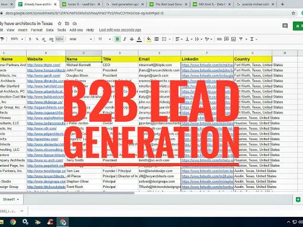The height and width of the screenshot is (227, 303).
Task: Select the Country header cell
Action: pos(253,59)
